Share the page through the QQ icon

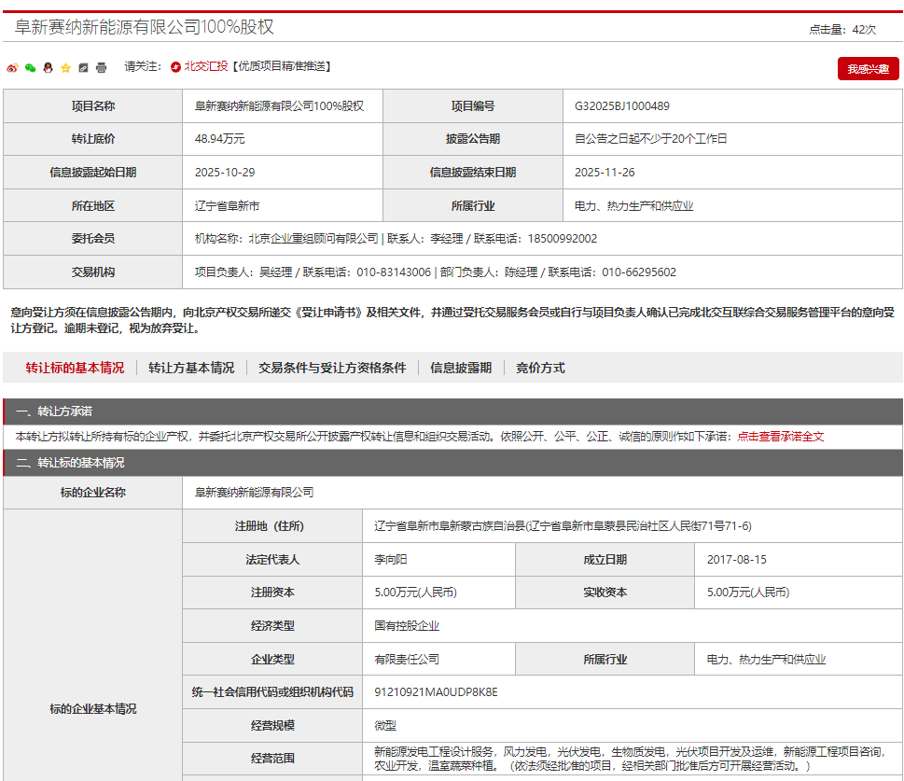pos(49,67)
